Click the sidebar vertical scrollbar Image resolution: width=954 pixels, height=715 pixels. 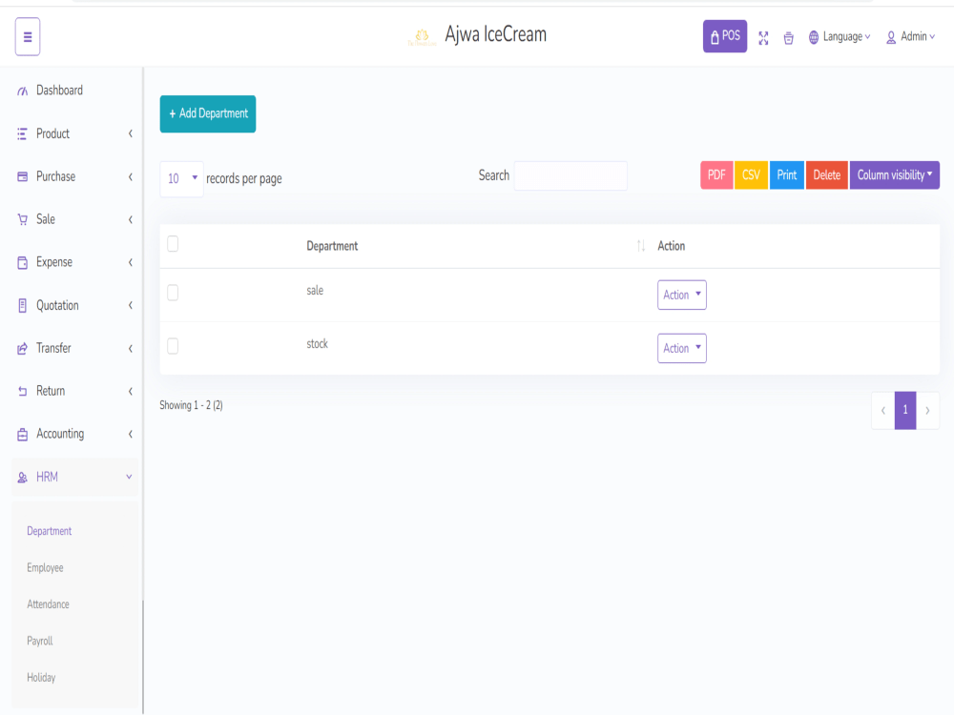pos(143,657)
